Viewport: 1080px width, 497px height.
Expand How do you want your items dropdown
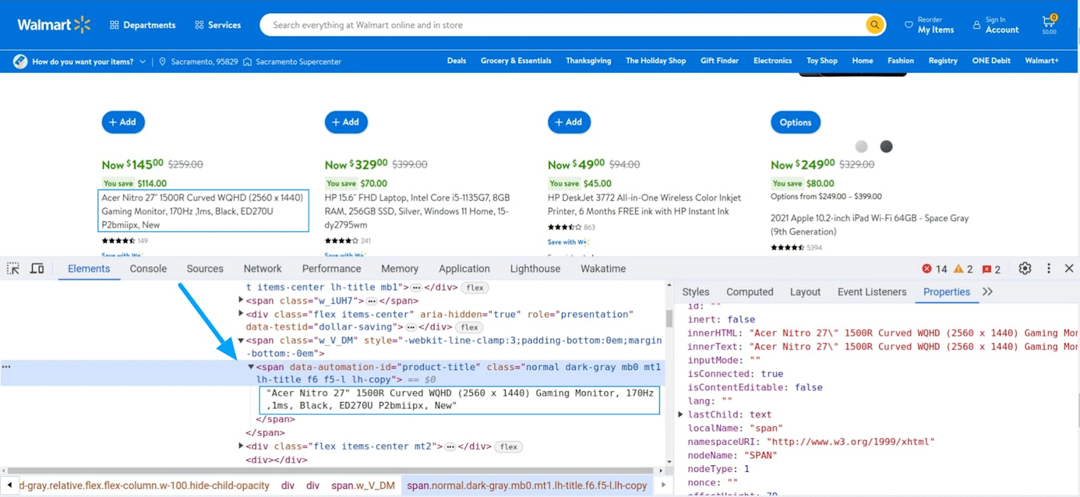point(143,62)
